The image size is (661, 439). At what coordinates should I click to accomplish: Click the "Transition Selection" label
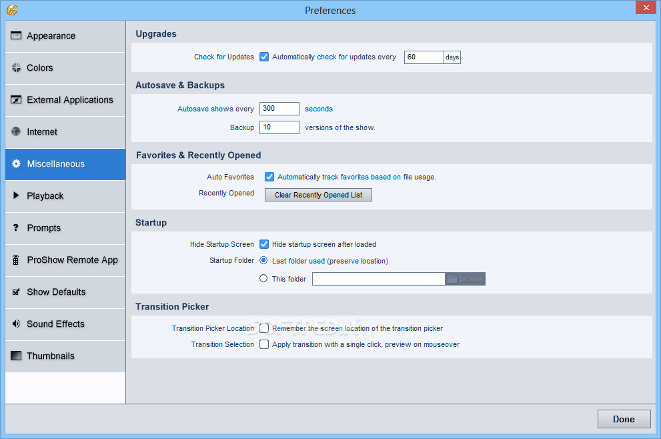tap(223, 344)
